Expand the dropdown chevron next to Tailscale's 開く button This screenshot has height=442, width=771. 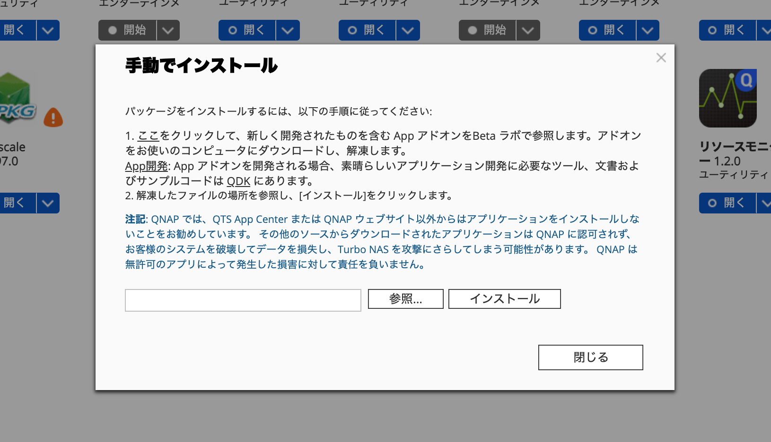pos(47,203)
